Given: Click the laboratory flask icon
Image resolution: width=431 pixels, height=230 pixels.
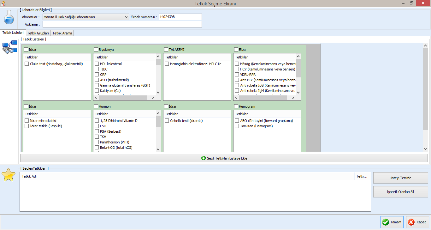Looking at the screenshot, I should click(9, 17).
